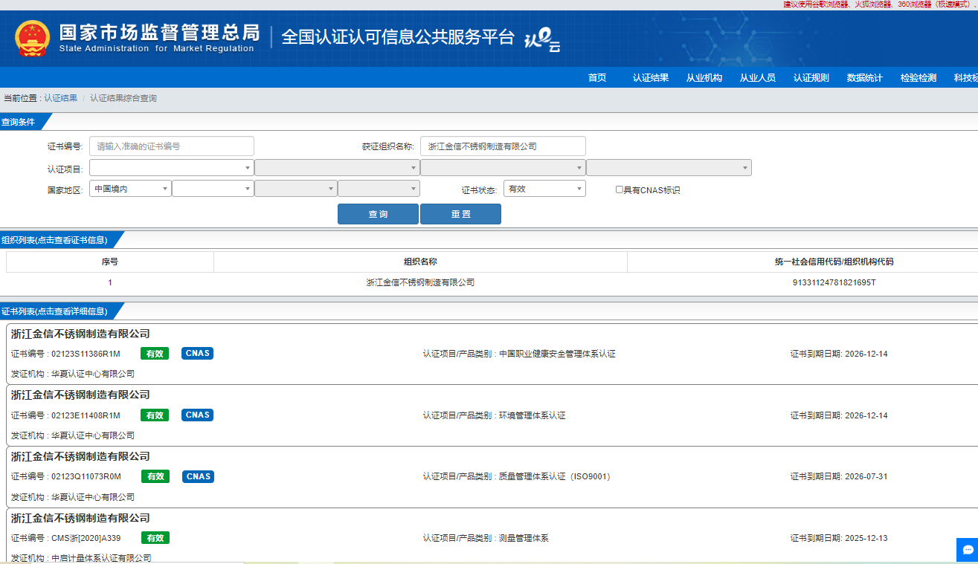Image resolution: width=978 pixels, height=564 pixels.
Task: Click the national emblem logo icon
Action: click(x=33, y=39)
